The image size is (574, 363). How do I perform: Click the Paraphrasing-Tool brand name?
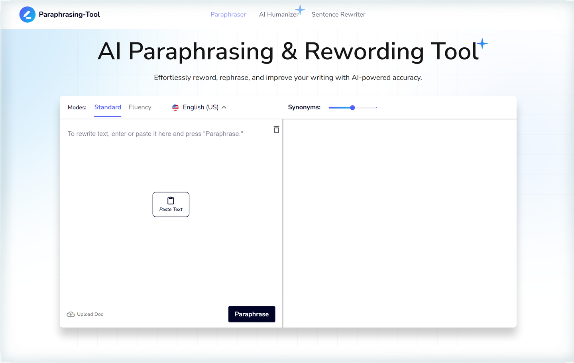pos(69,14)
